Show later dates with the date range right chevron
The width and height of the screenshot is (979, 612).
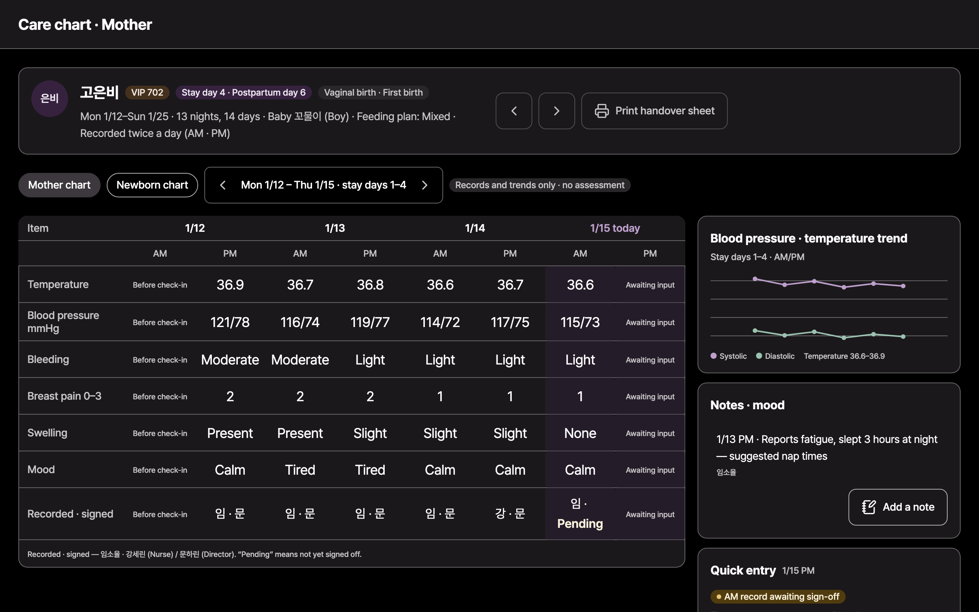424,185
